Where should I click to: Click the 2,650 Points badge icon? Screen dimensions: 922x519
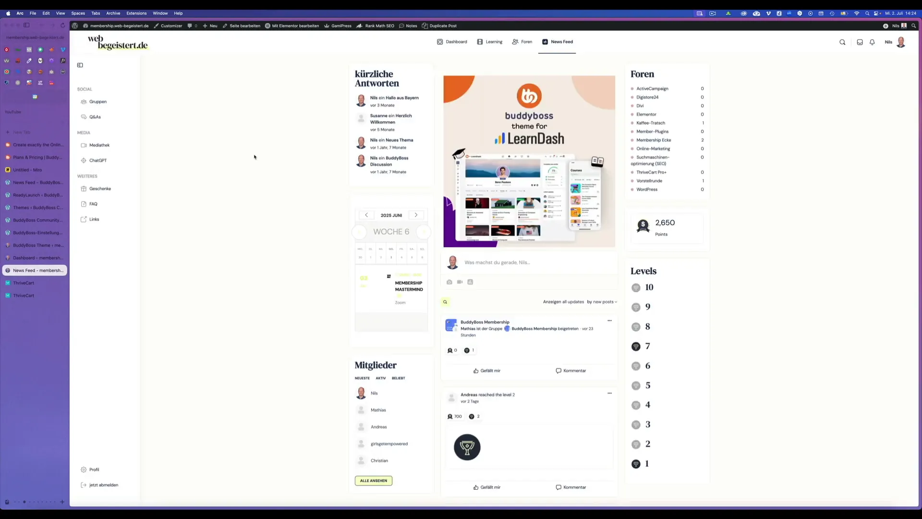[643, 226]
